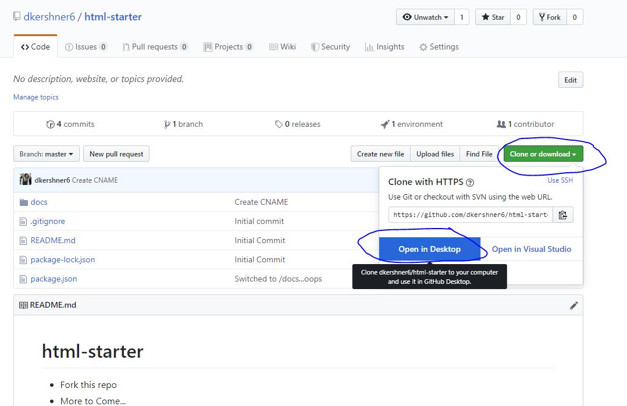627x406 pixels.
Task: Click the help icon beside Clone with HTTPS
Action: coord(470,182)
